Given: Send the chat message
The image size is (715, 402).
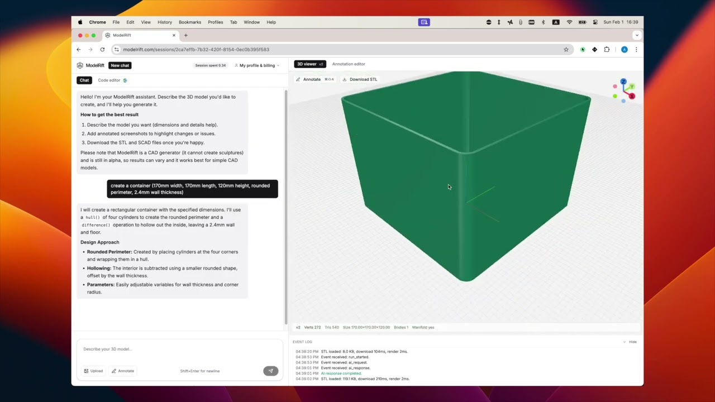Looking at the screenshot, I should point(270,371).
